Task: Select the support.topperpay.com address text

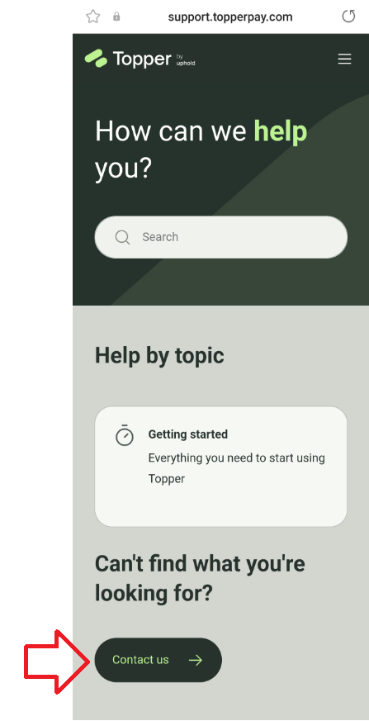Action: pos(230,17)
